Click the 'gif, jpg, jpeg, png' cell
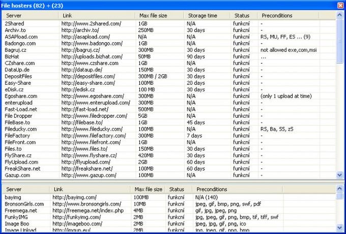The height and width of the screenshot is (234, 346). click(216, 211)
